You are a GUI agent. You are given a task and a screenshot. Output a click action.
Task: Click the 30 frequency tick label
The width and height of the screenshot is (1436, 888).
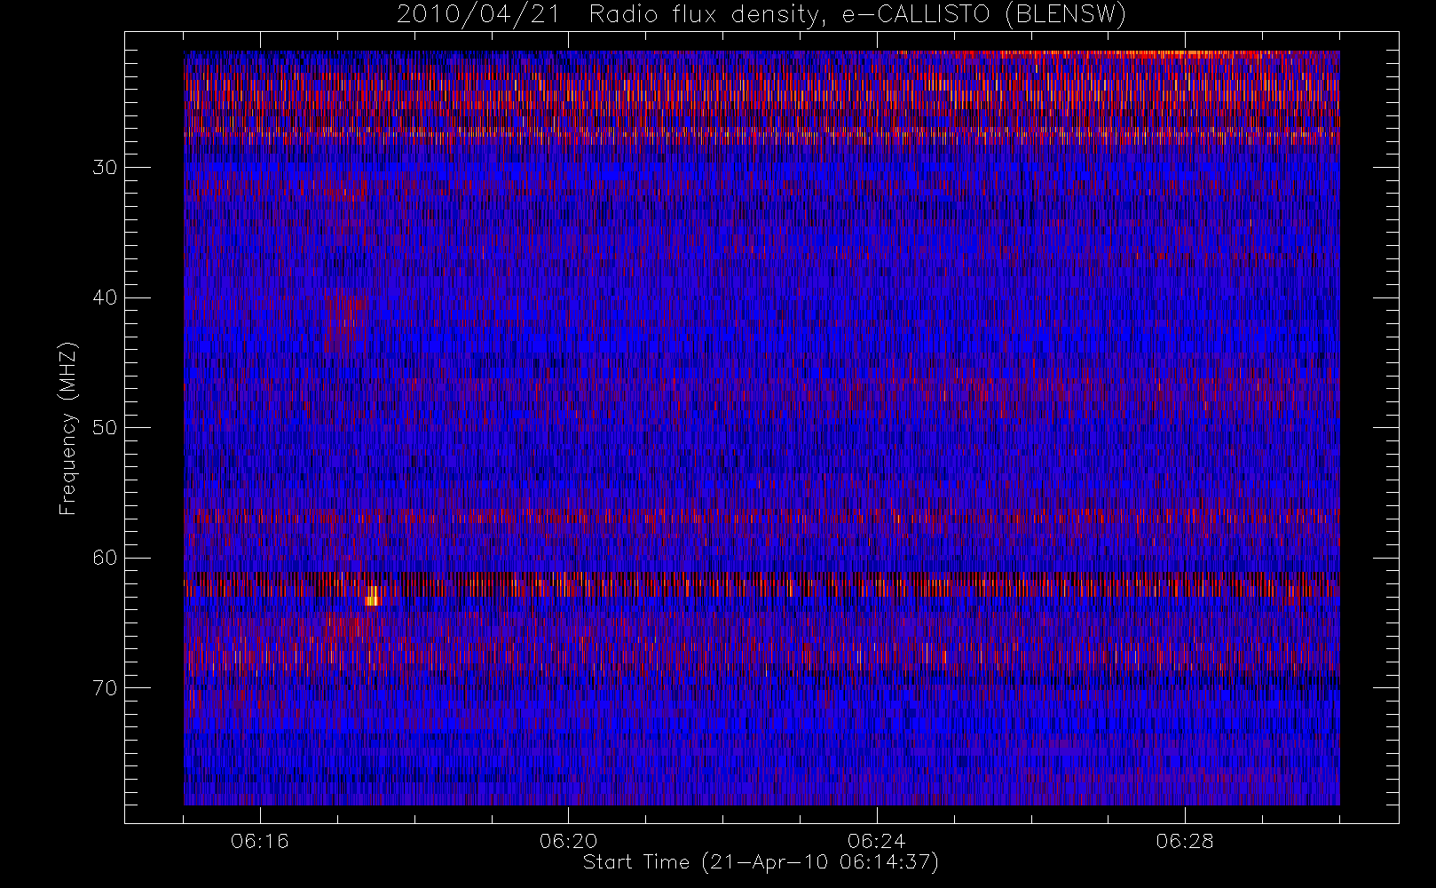click(x=105, y=167)
